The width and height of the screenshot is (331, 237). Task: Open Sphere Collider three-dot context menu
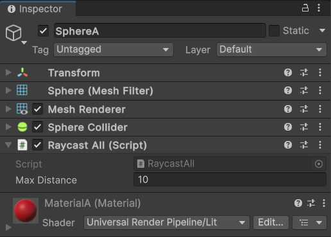pyautogui.click(x=320, y=127)
